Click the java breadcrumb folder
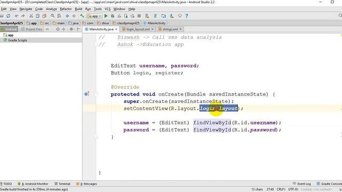 click(x=73, y=23)
